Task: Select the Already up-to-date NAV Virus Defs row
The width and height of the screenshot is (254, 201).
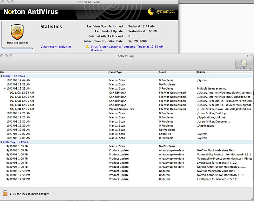Action: click(x=126, y=150)
